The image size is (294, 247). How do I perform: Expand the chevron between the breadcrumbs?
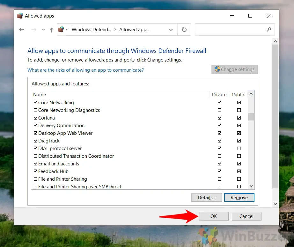click(x=115, y=29)
